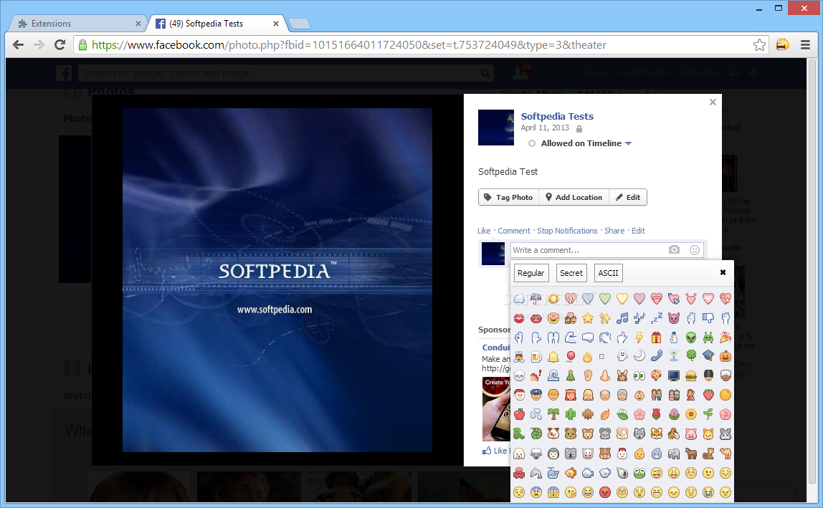Click the Comment link
This screenshot has height=508, width=823.
(x=514, y=231)
